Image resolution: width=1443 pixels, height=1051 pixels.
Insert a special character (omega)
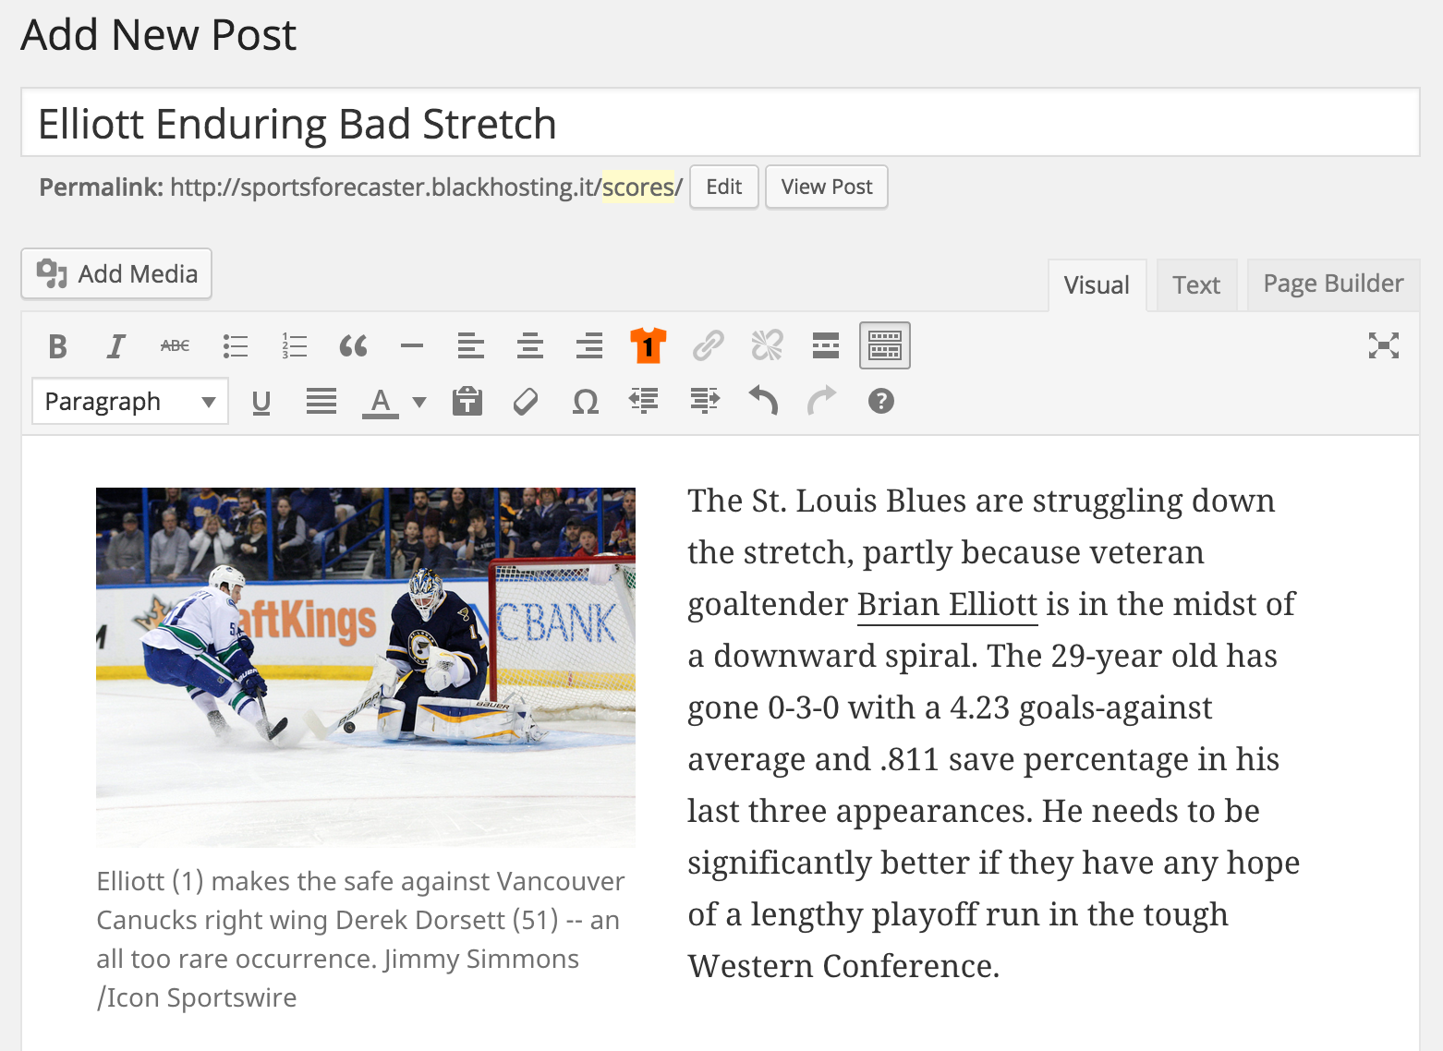(586, 402)
